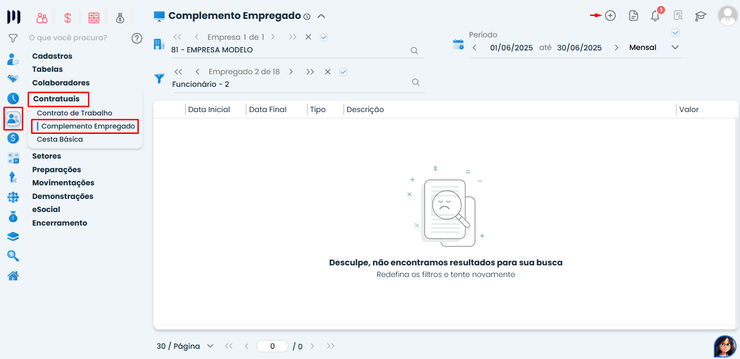
Task: Open the notifications bell icon
Action: click(655, 16)
